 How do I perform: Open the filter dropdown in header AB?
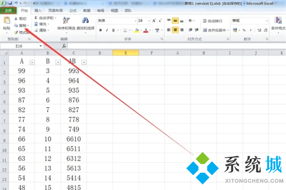pyautogui.click(x=84, y=62)
